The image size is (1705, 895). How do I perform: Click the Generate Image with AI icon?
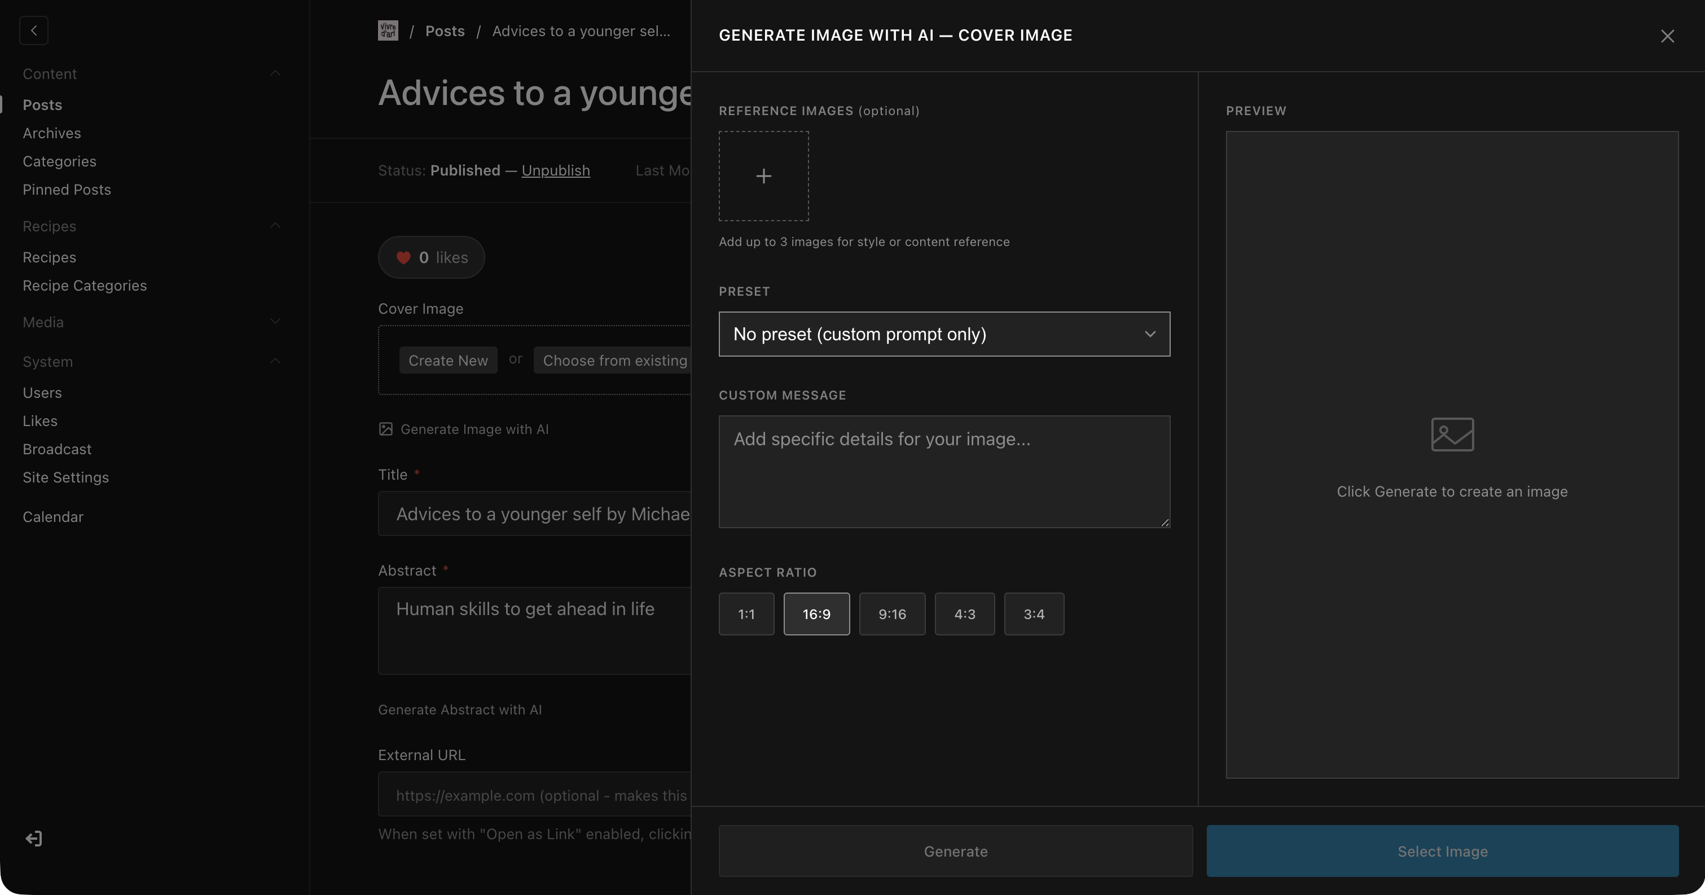pyautogui.click(x=386, y=429)
